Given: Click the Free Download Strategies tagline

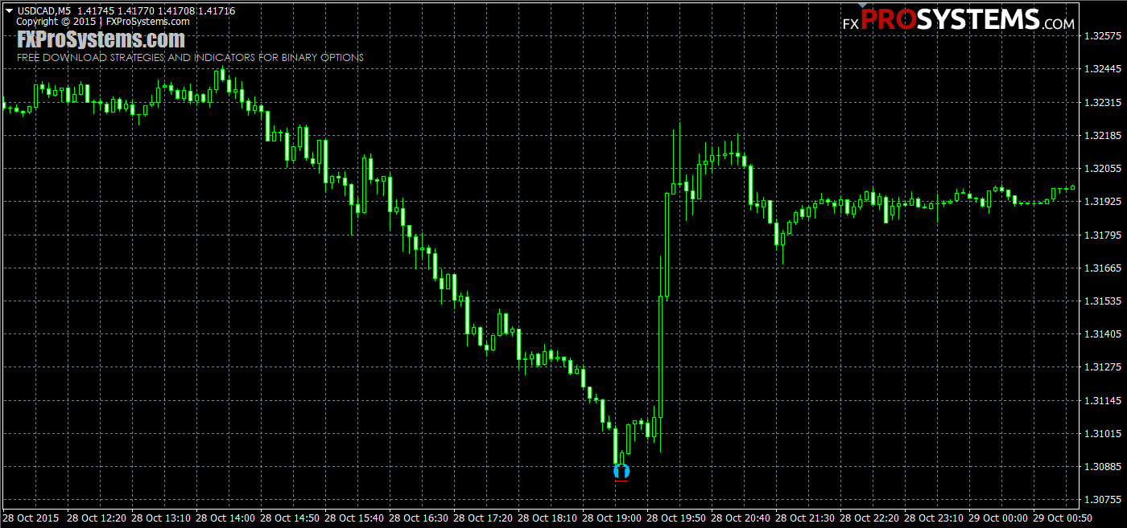Looking at the screenshot, I should [190, 58].
